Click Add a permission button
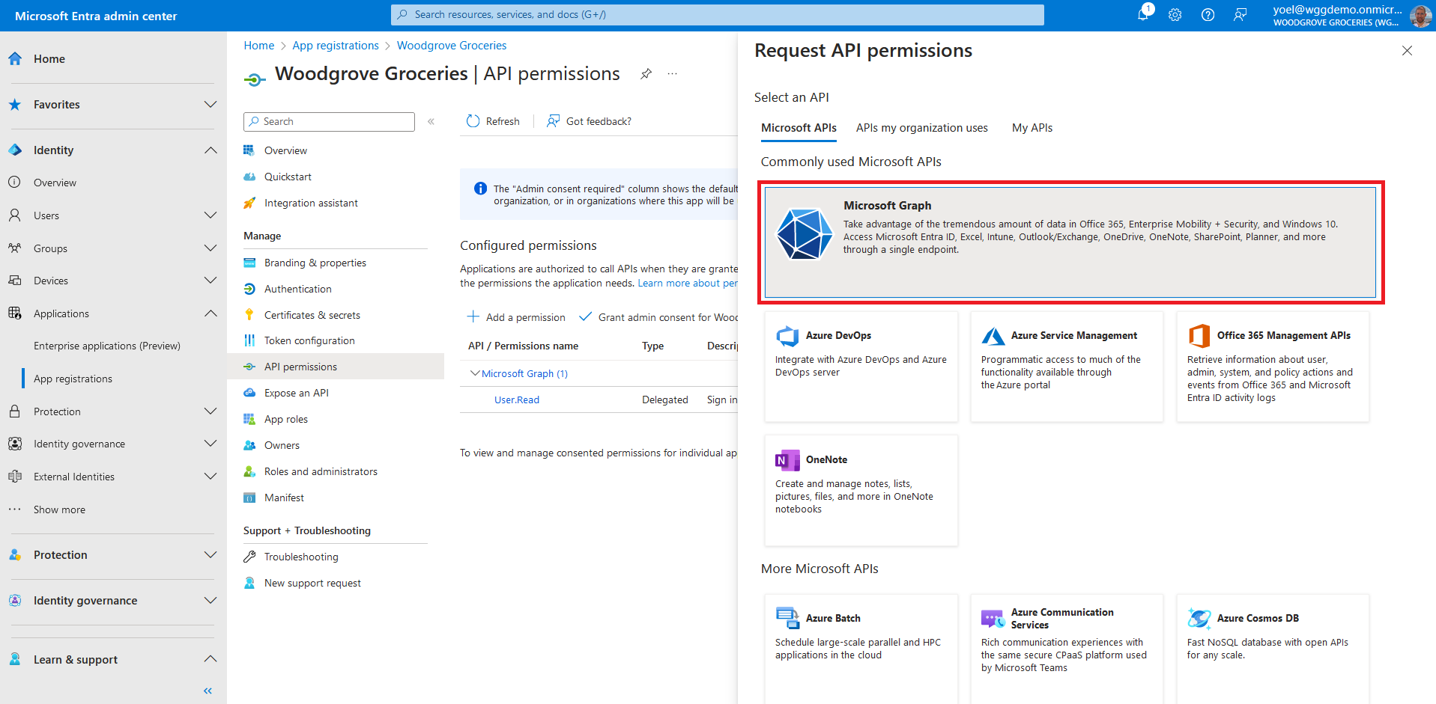The image size is (1436, 704). (516, 317)
